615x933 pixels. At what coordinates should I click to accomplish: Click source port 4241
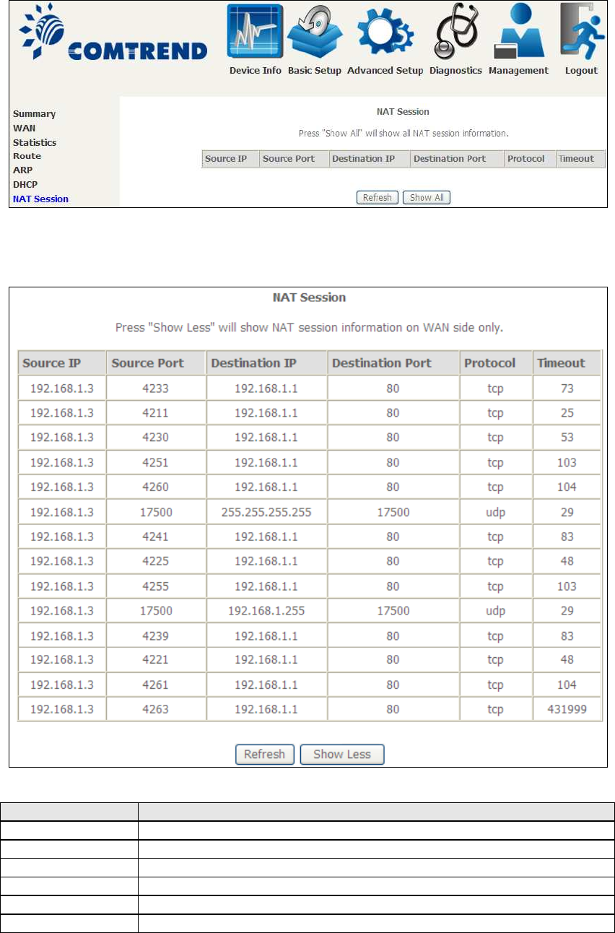point(156,537)
